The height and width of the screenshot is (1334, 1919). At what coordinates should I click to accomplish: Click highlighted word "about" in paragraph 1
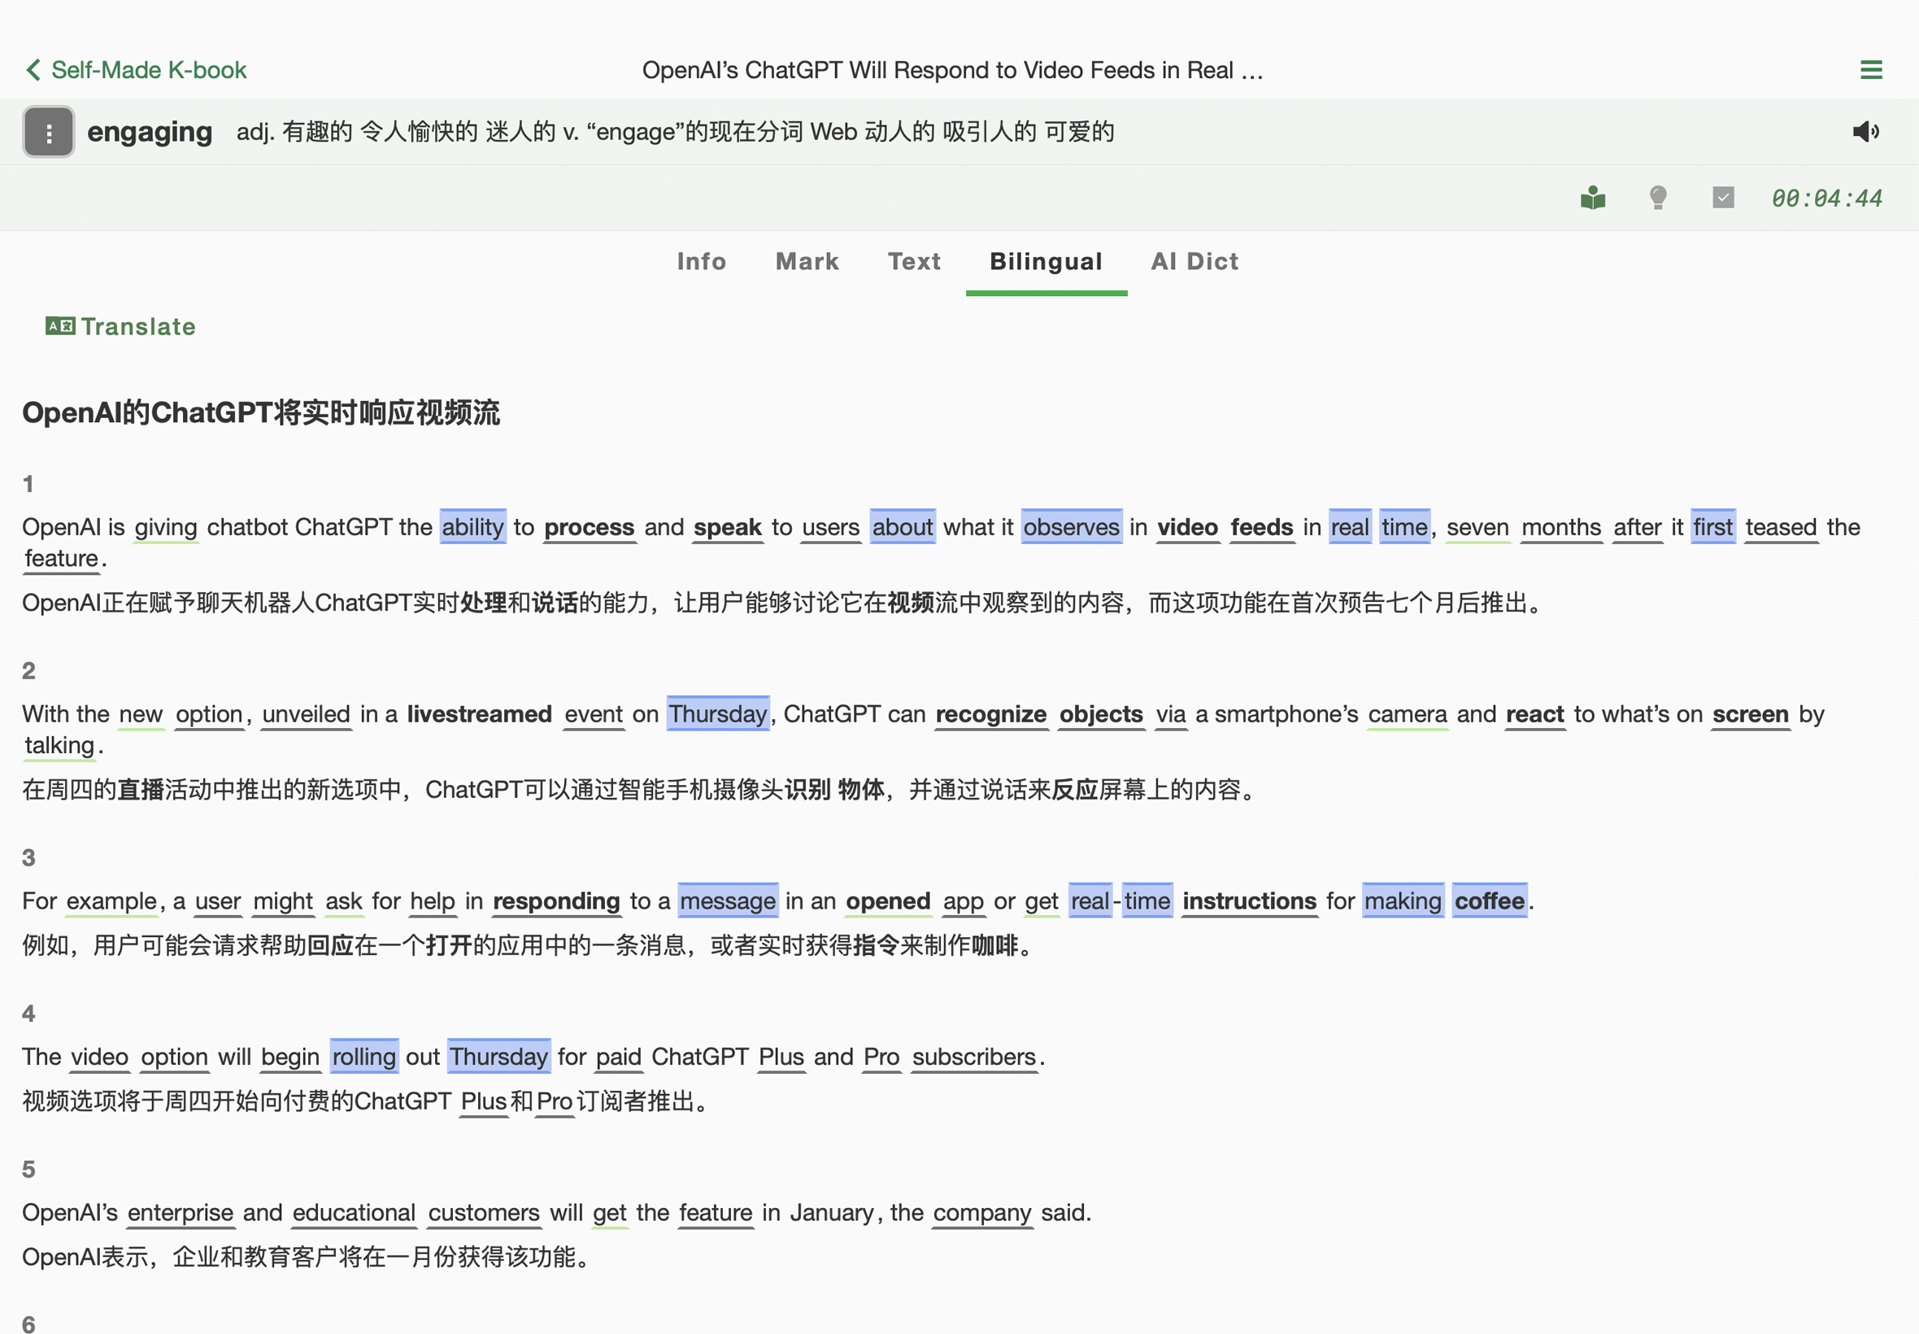(903, 527)
